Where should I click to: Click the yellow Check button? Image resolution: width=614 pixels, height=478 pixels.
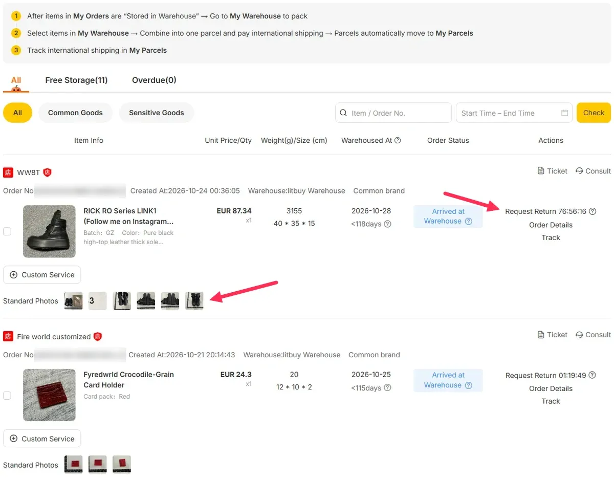[x=594, y=113]
